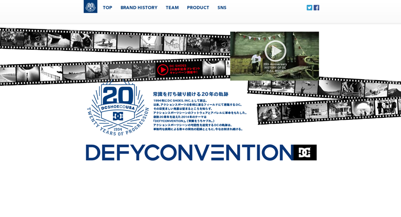Open the PRODUCT navigation item
401x217 pixels.
(x=198, y=8)
